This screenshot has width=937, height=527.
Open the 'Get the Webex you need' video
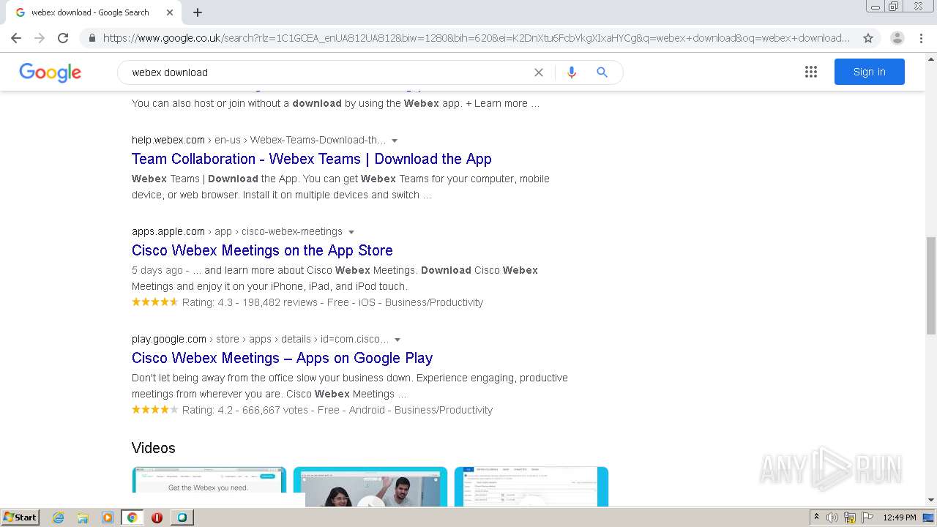[209, 486]
